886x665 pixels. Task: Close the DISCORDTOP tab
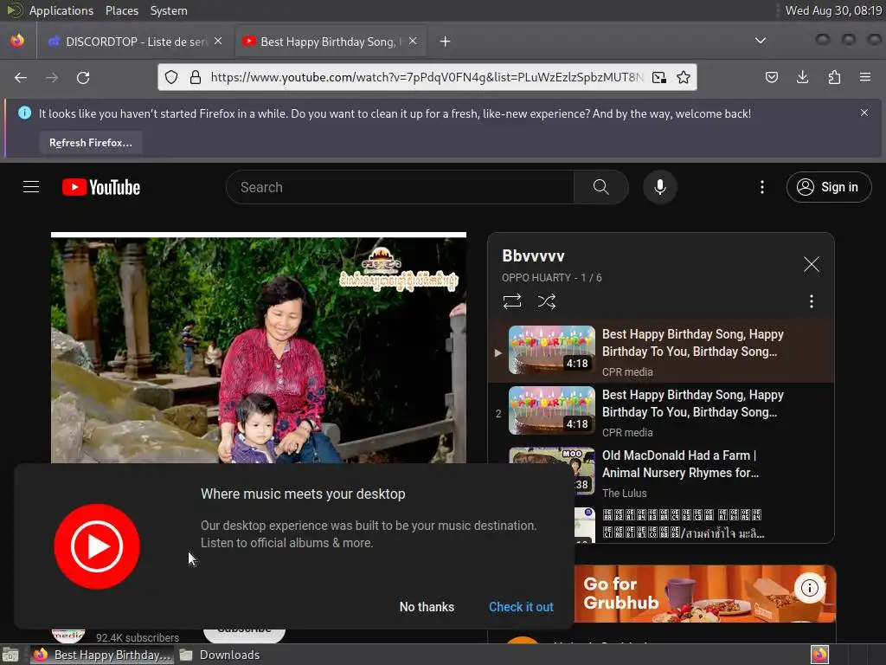tap(218, 41)
